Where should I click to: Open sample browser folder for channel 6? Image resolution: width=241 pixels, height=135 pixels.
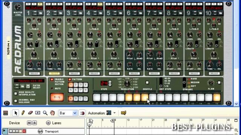(x=140, y=13)
